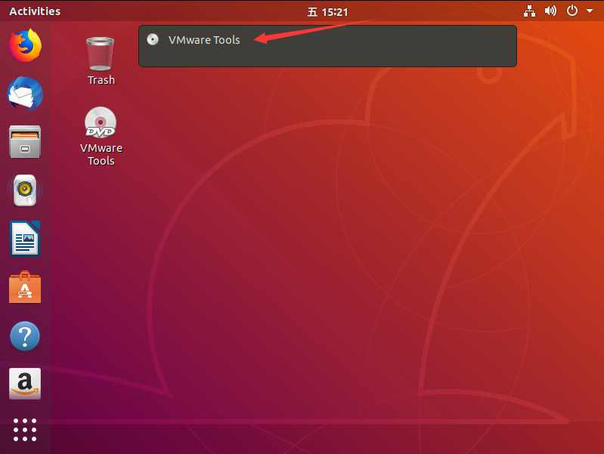Select the Trash desktop icon
The height and width of the screenshot is (454, 604).
[x=101, y=61]
